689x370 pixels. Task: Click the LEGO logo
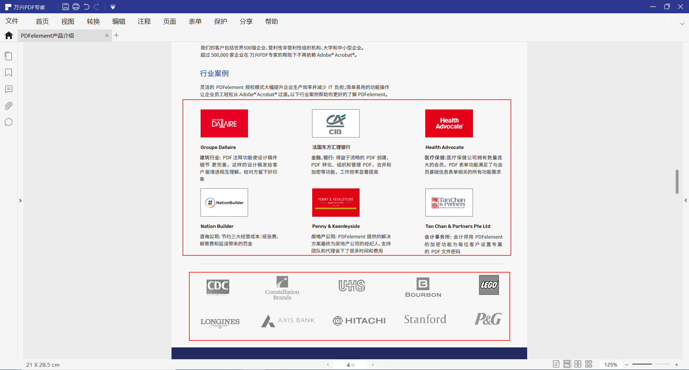click(x=489, y=285)
